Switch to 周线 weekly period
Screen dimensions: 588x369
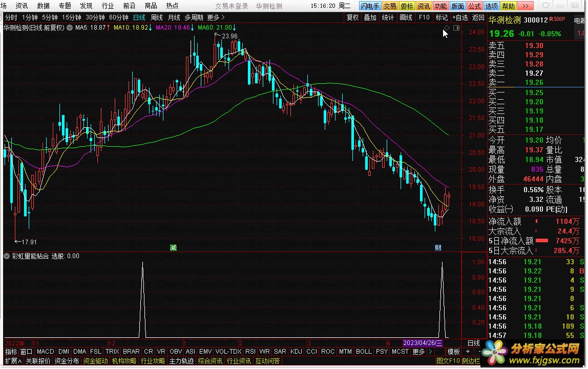tap(156, 17)
